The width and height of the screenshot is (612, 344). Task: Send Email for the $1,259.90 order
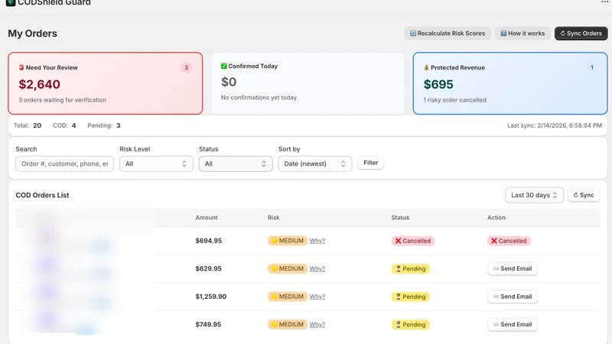512,297
